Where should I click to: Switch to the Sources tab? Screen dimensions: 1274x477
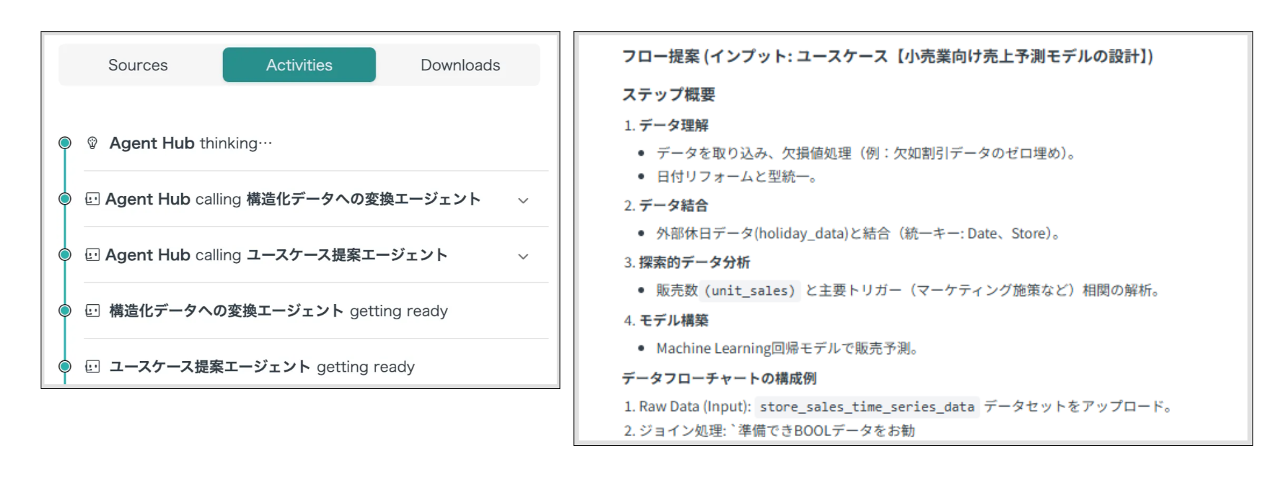[x=138, y=65]
